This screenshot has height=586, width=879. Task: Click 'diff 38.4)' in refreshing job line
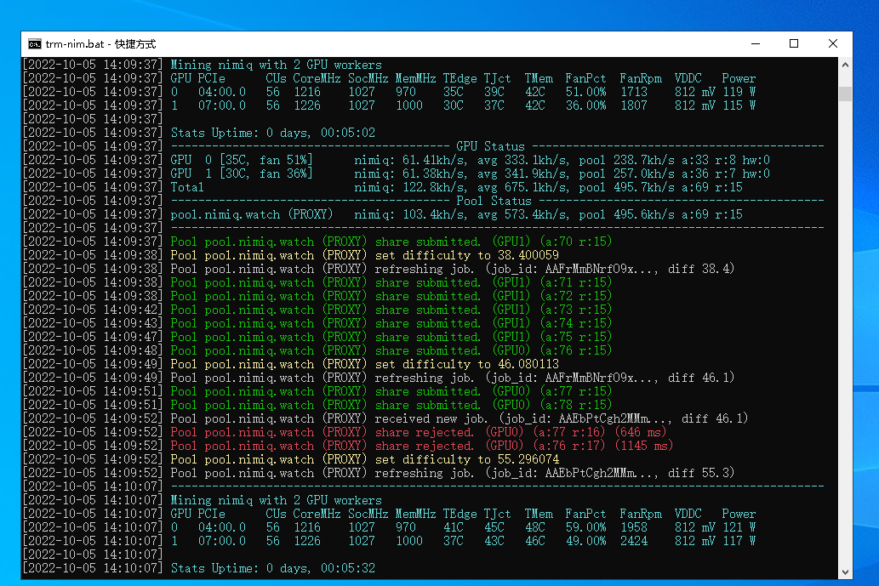701,269
